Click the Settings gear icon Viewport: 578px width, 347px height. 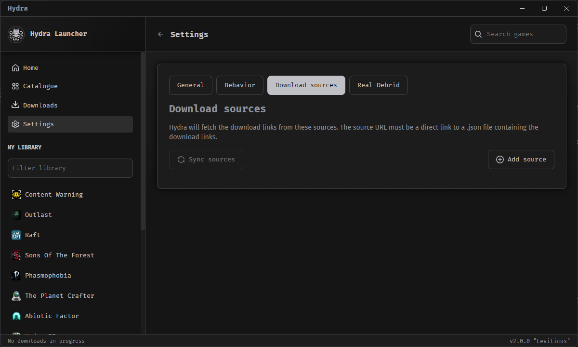16,124
